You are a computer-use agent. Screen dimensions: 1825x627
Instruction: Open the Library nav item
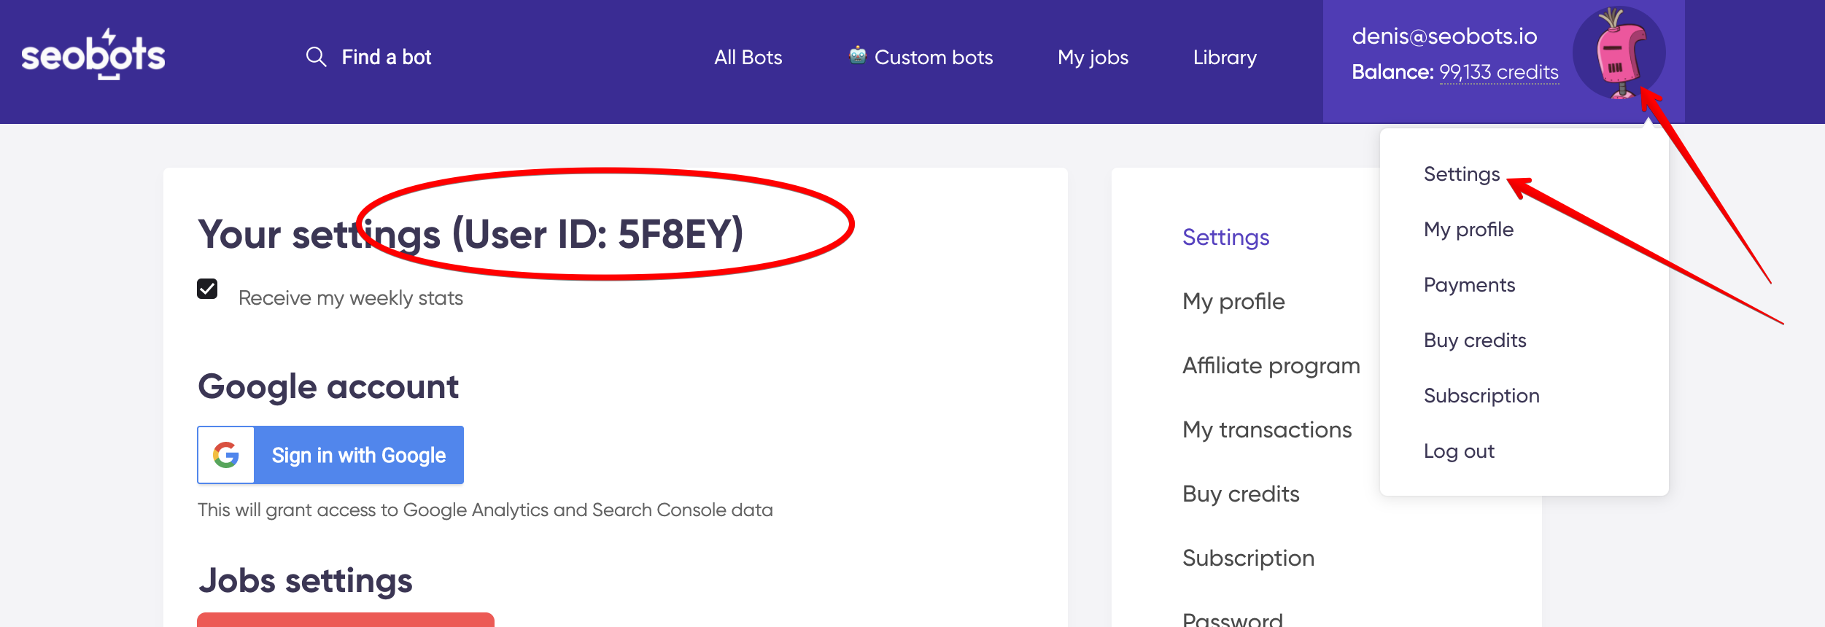click(x=1225, y=57)
